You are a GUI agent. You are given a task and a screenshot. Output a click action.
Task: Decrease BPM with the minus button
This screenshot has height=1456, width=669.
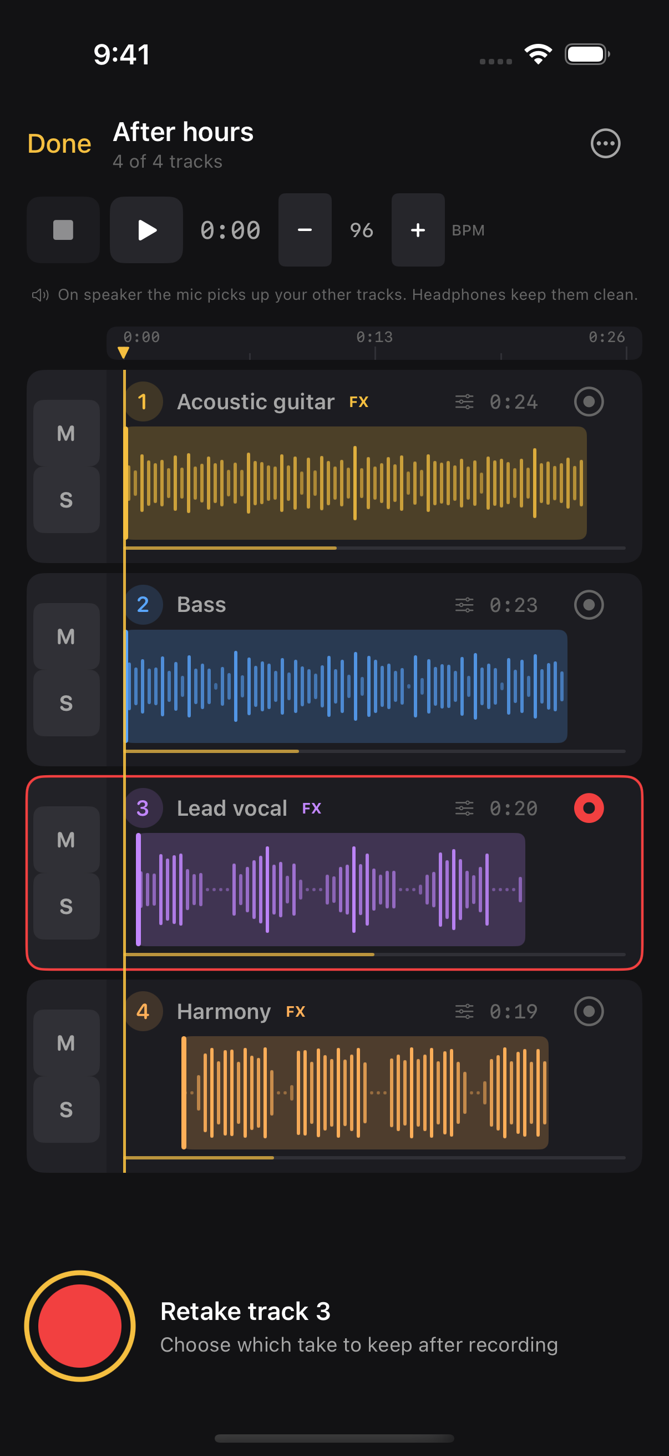coord(305,230)
